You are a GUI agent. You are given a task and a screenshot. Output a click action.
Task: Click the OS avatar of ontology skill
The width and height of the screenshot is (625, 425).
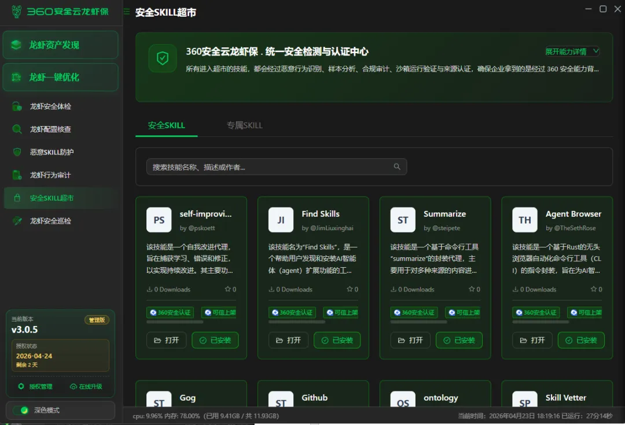pos(403,400)
